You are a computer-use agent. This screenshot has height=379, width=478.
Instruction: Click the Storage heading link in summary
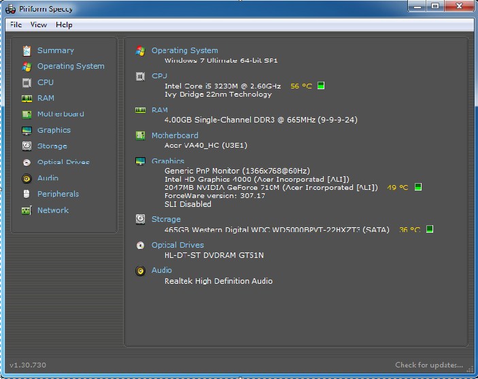pos(166,219)
